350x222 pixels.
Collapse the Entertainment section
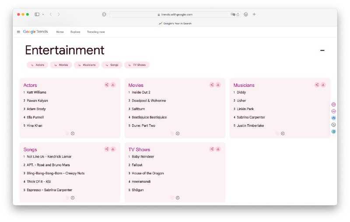pyautogui.click(x=322, y=51)
